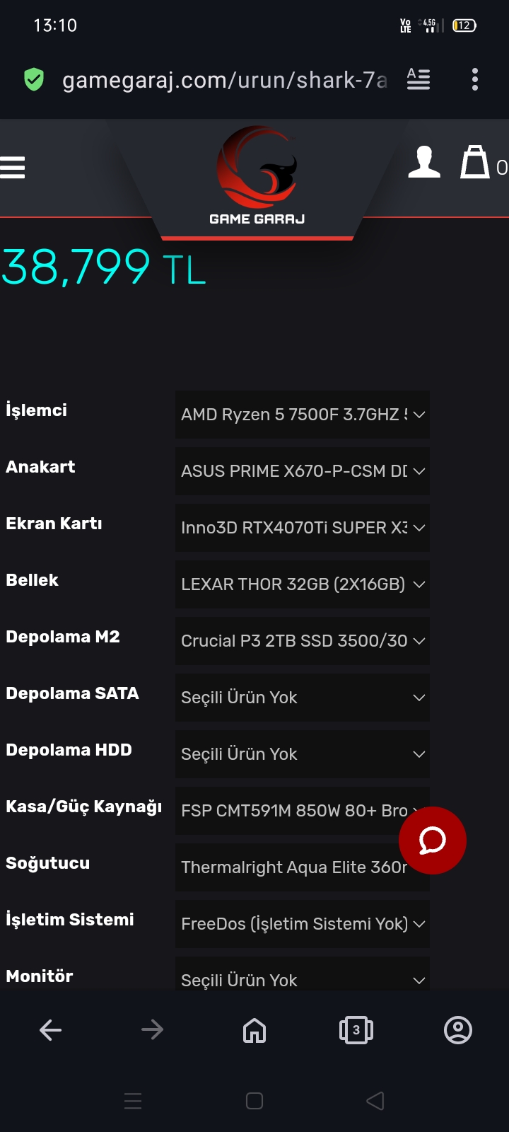The width and height of the screenshot is (509, 1132).
Task: Open browser three-dot overflow menu
Action: point(475,79)
